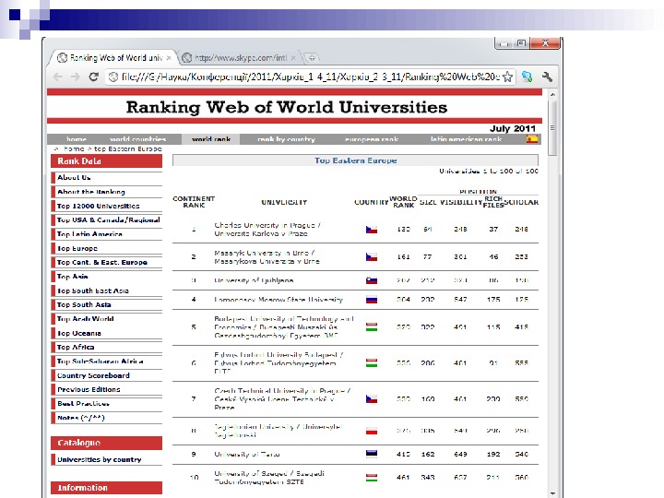This screenshot has width=664, height=498.
Task: Open Universities by country catalogue link
Action: click(99, 459)
